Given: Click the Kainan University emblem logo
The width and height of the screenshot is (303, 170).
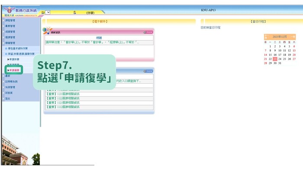Looking at the screenshot, I should point(9,10).
